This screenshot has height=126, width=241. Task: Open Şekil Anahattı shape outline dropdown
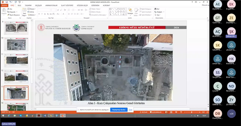(146, 12)
